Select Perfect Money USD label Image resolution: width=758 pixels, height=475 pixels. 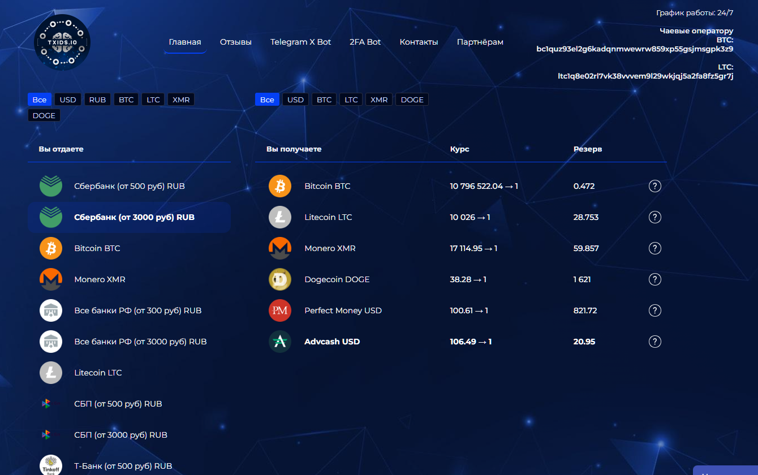pyautogui.click(x=343, y=310)
